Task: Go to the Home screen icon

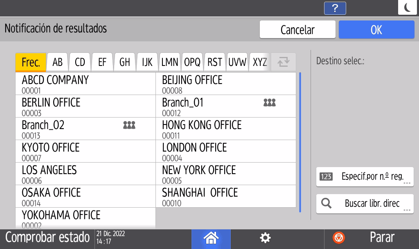Action: click(x=211, y=238)
